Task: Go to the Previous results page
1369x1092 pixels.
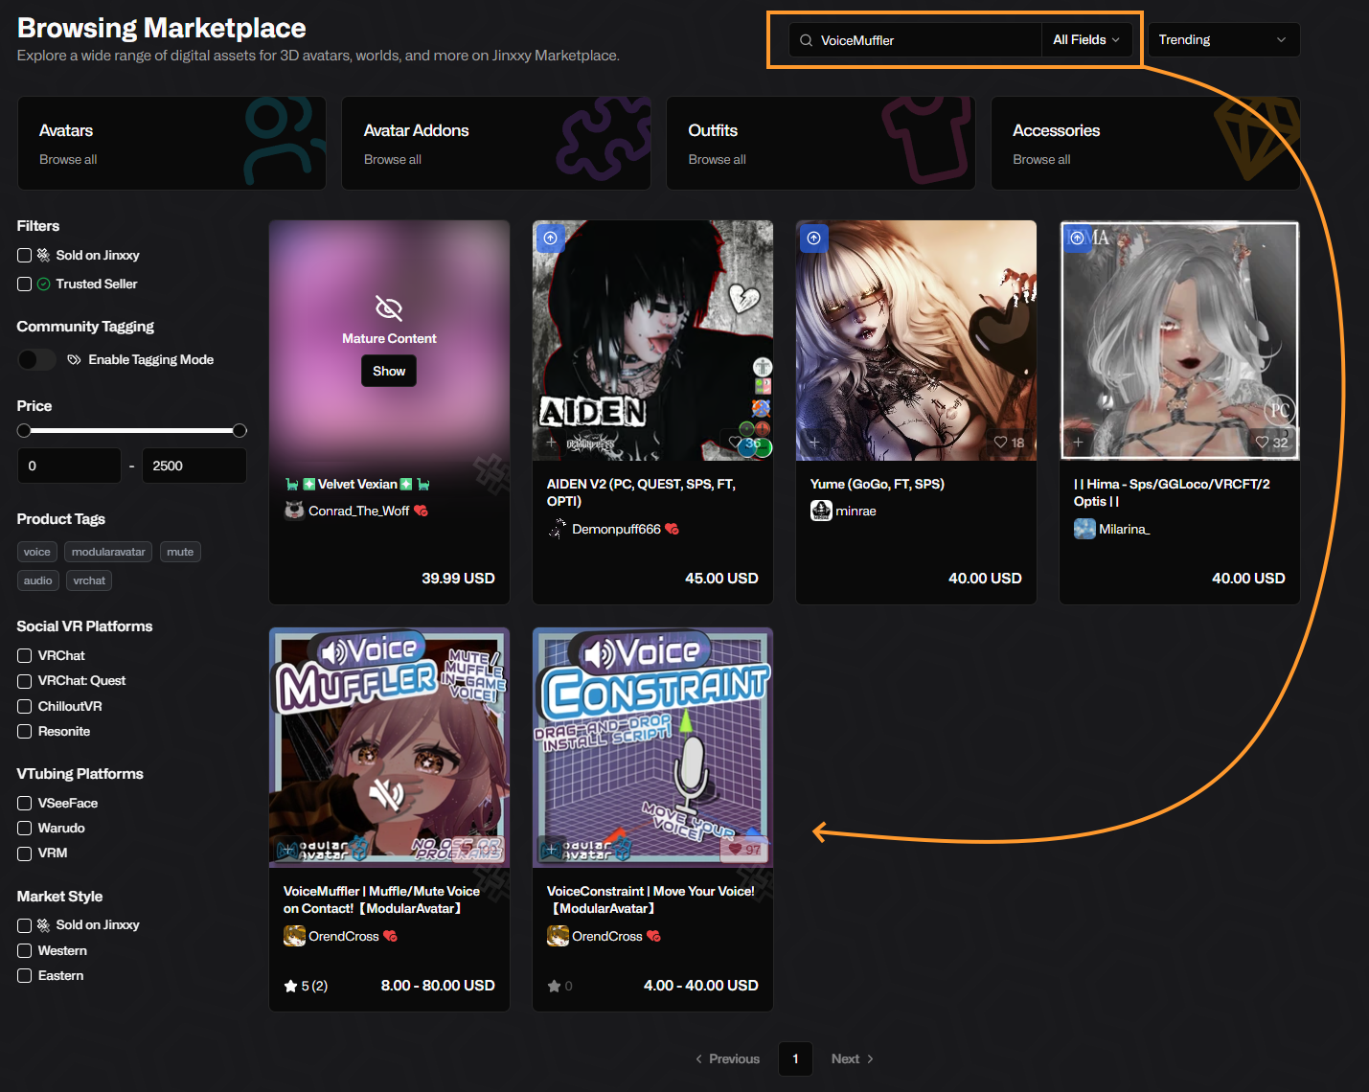Action: (728, 1058)
